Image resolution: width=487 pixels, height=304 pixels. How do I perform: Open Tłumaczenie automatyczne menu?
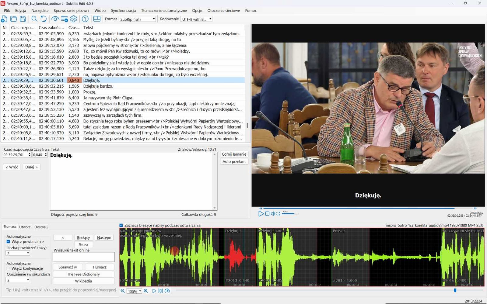click(x=164, y=10)
